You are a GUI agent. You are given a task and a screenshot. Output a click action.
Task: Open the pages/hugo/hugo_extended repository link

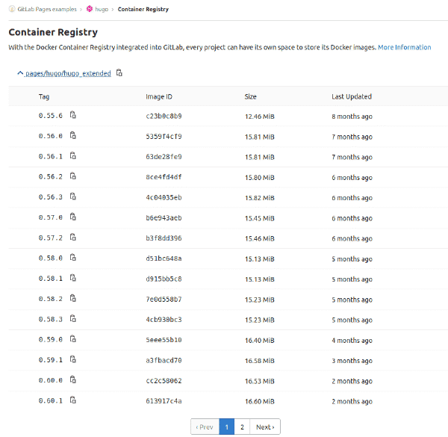click(68, 73)
